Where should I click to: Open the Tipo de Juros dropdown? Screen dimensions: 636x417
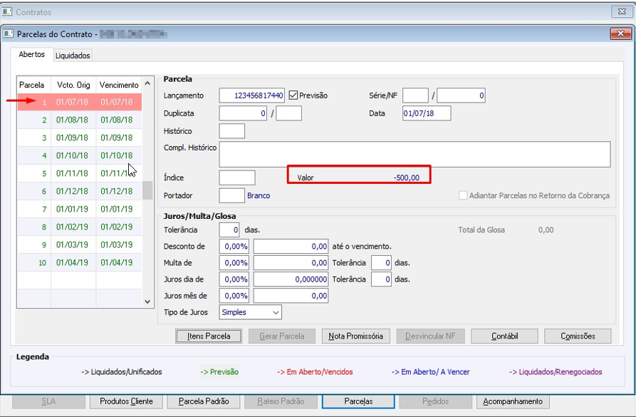pyautogui.click(x=276, y=312)
